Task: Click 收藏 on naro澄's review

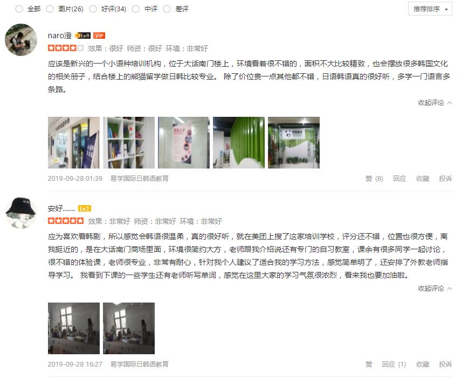Action: click(423, 179)
